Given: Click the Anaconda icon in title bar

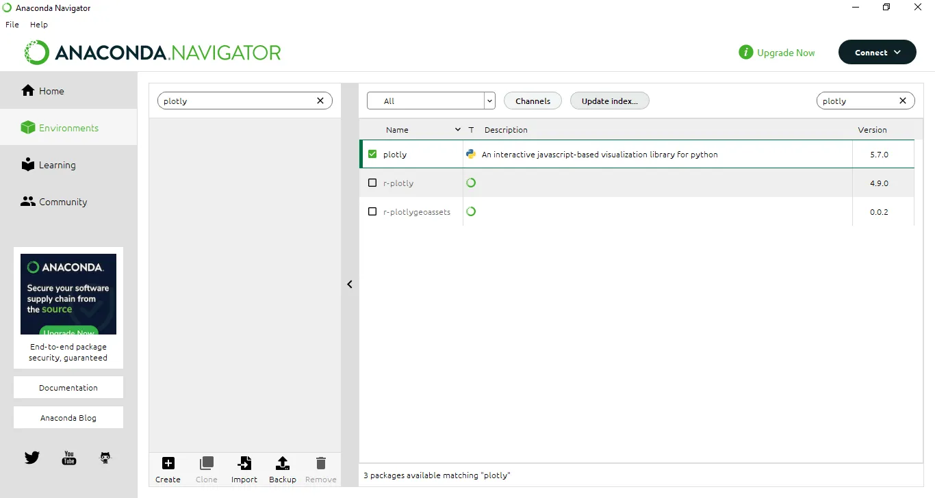Looking at the screenshot, I should point(8,8).
